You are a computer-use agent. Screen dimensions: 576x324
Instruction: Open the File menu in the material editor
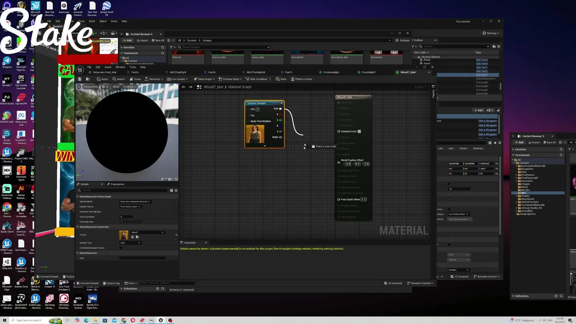89,67
